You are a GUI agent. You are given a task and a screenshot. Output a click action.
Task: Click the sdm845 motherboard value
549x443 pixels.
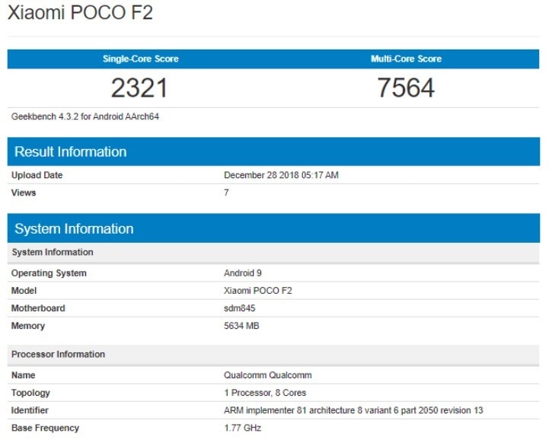click(240, 308)
